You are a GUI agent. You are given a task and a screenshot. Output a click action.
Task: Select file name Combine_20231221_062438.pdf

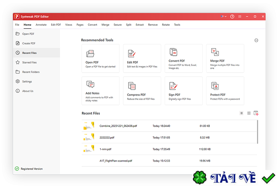coord(118,126)
